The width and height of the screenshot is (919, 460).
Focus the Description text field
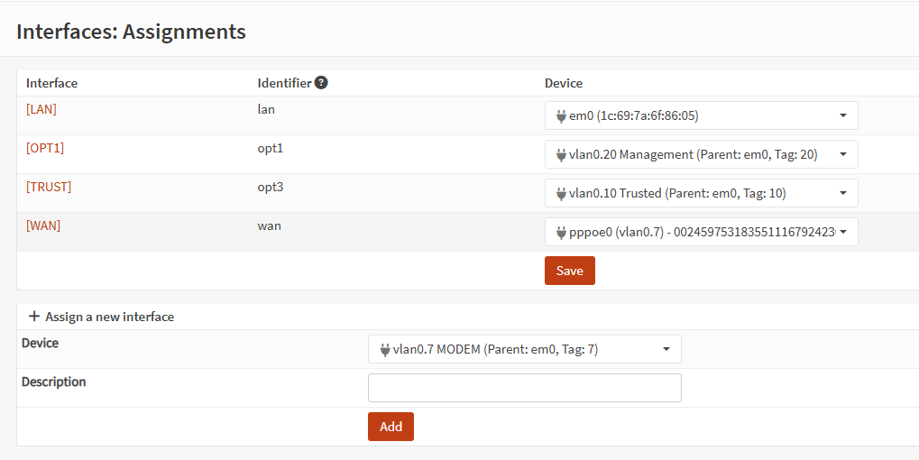[x=524, y=388]
